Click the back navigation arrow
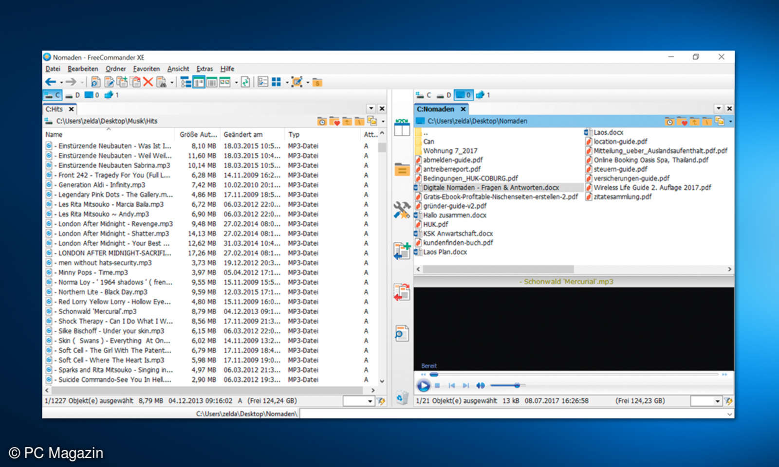The height and width of the screenshot is (467, 779). pos(50,82)
